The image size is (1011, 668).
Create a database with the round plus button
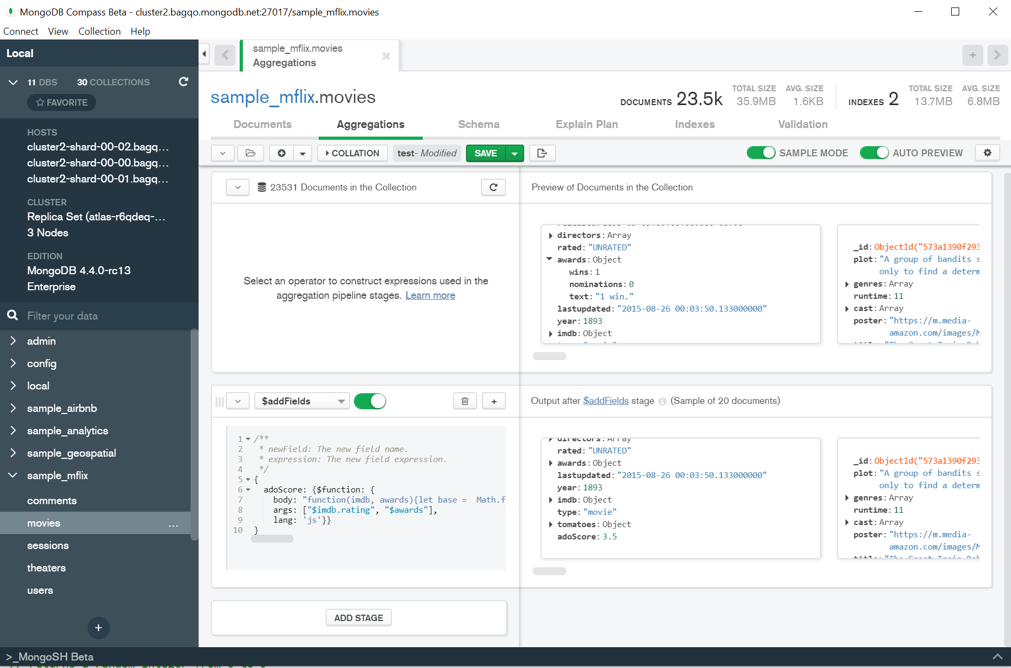pyautogui.click(x=98, y=628)
